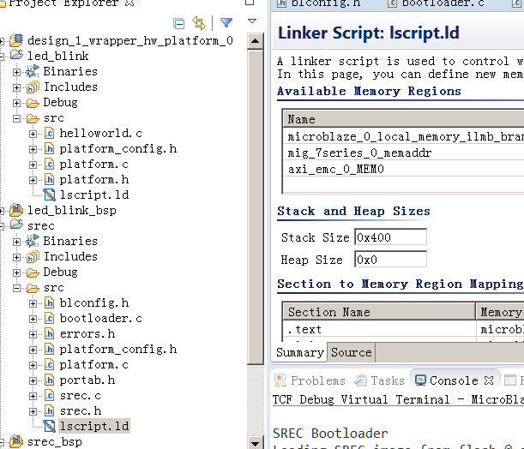This screenshot has width=524, height=449.
Task: Switch to Summary tab of linker script
Action: pos(300,352)
